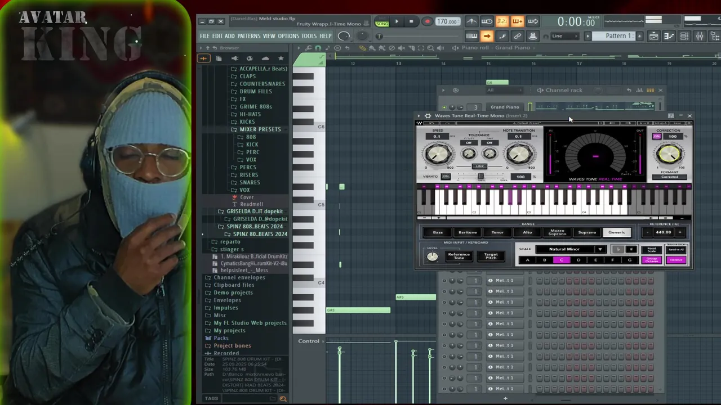721x405 pixels.
Task: Click the vibrato amount slider handle
Action: coord(480,177)
